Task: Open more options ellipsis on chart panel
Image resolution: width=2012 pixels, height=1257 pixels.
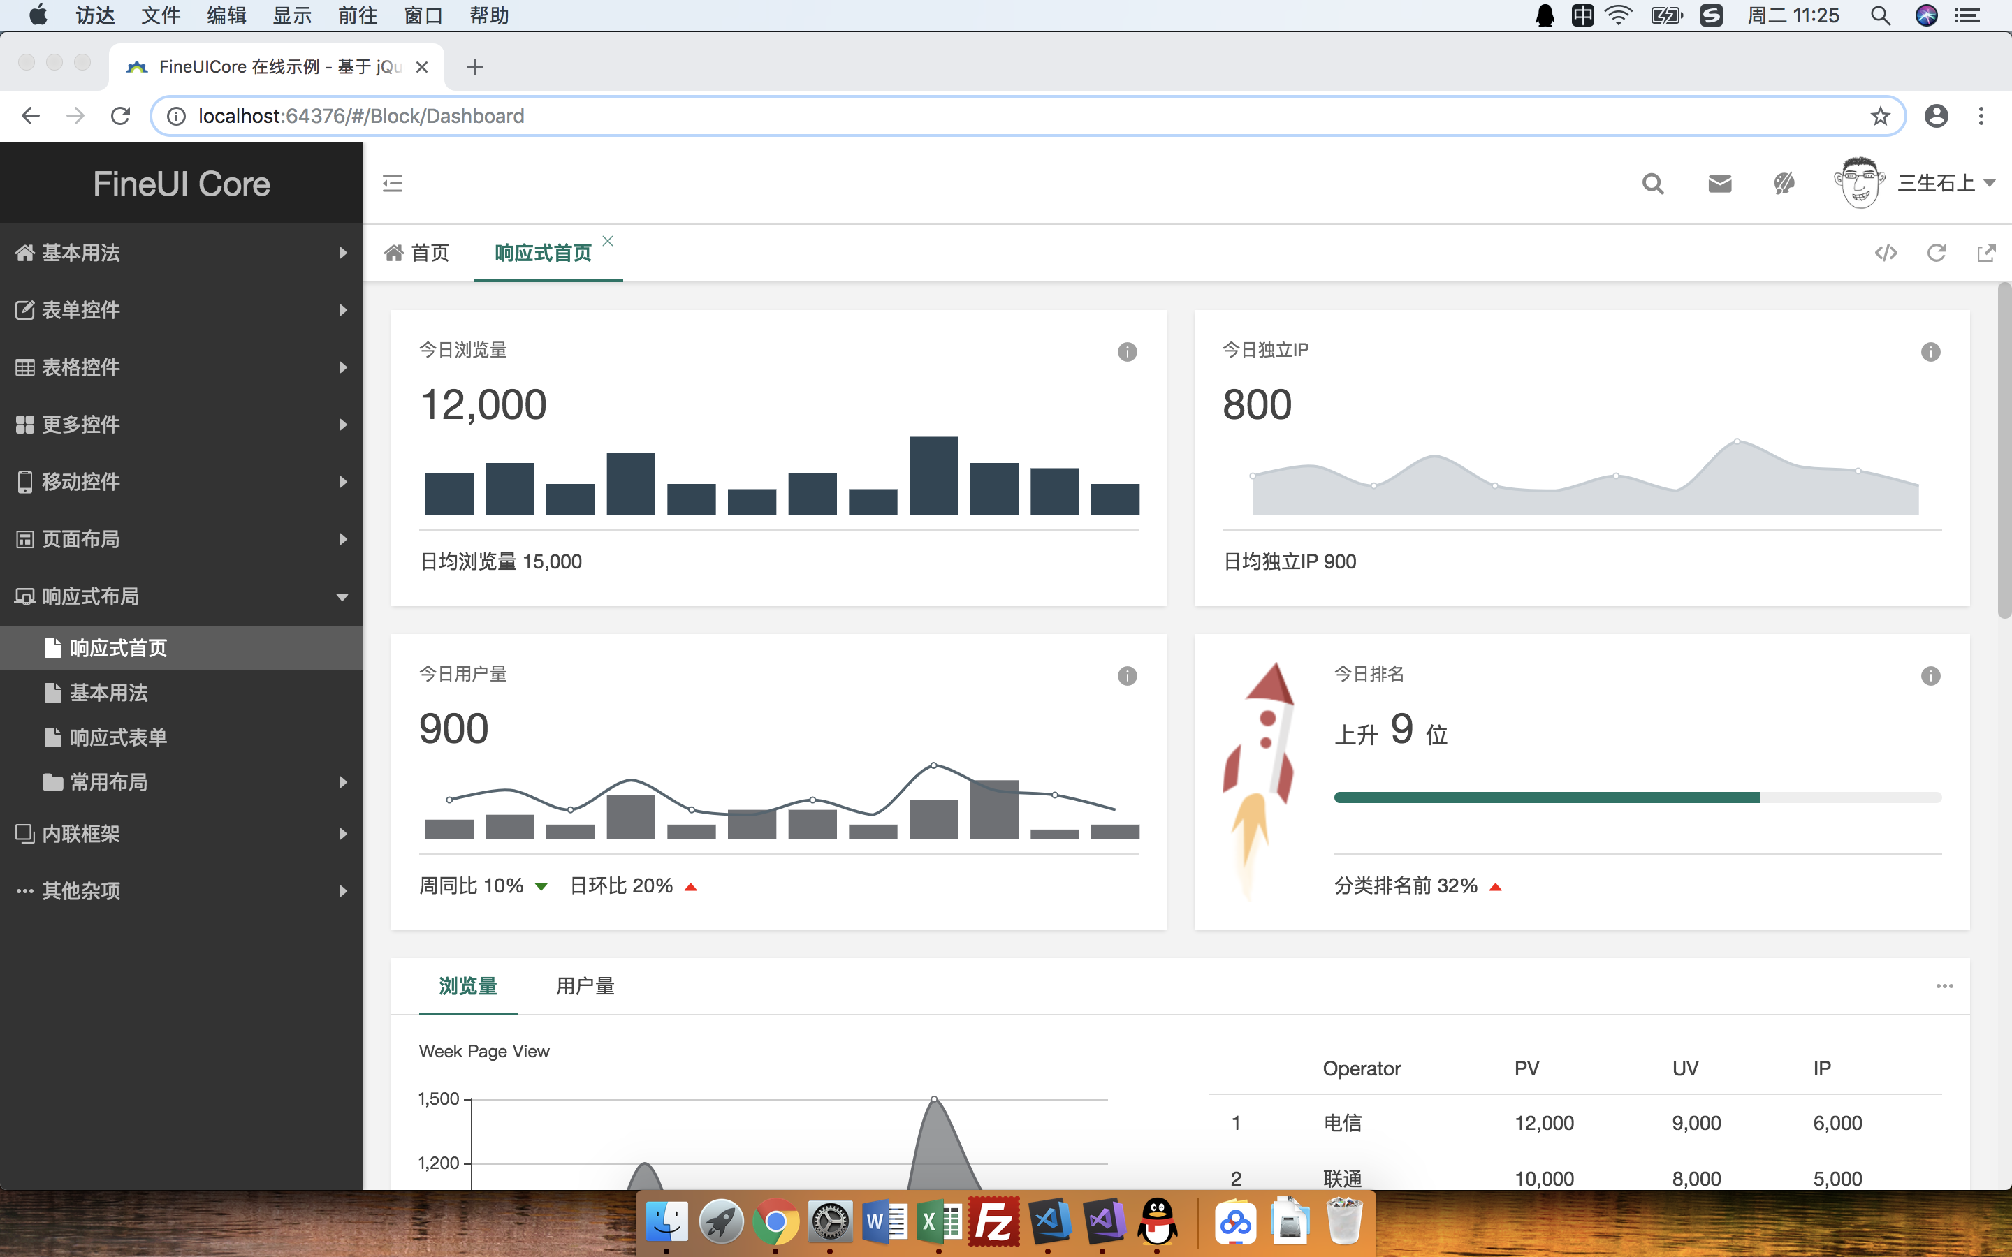Action: [1944, 986]
